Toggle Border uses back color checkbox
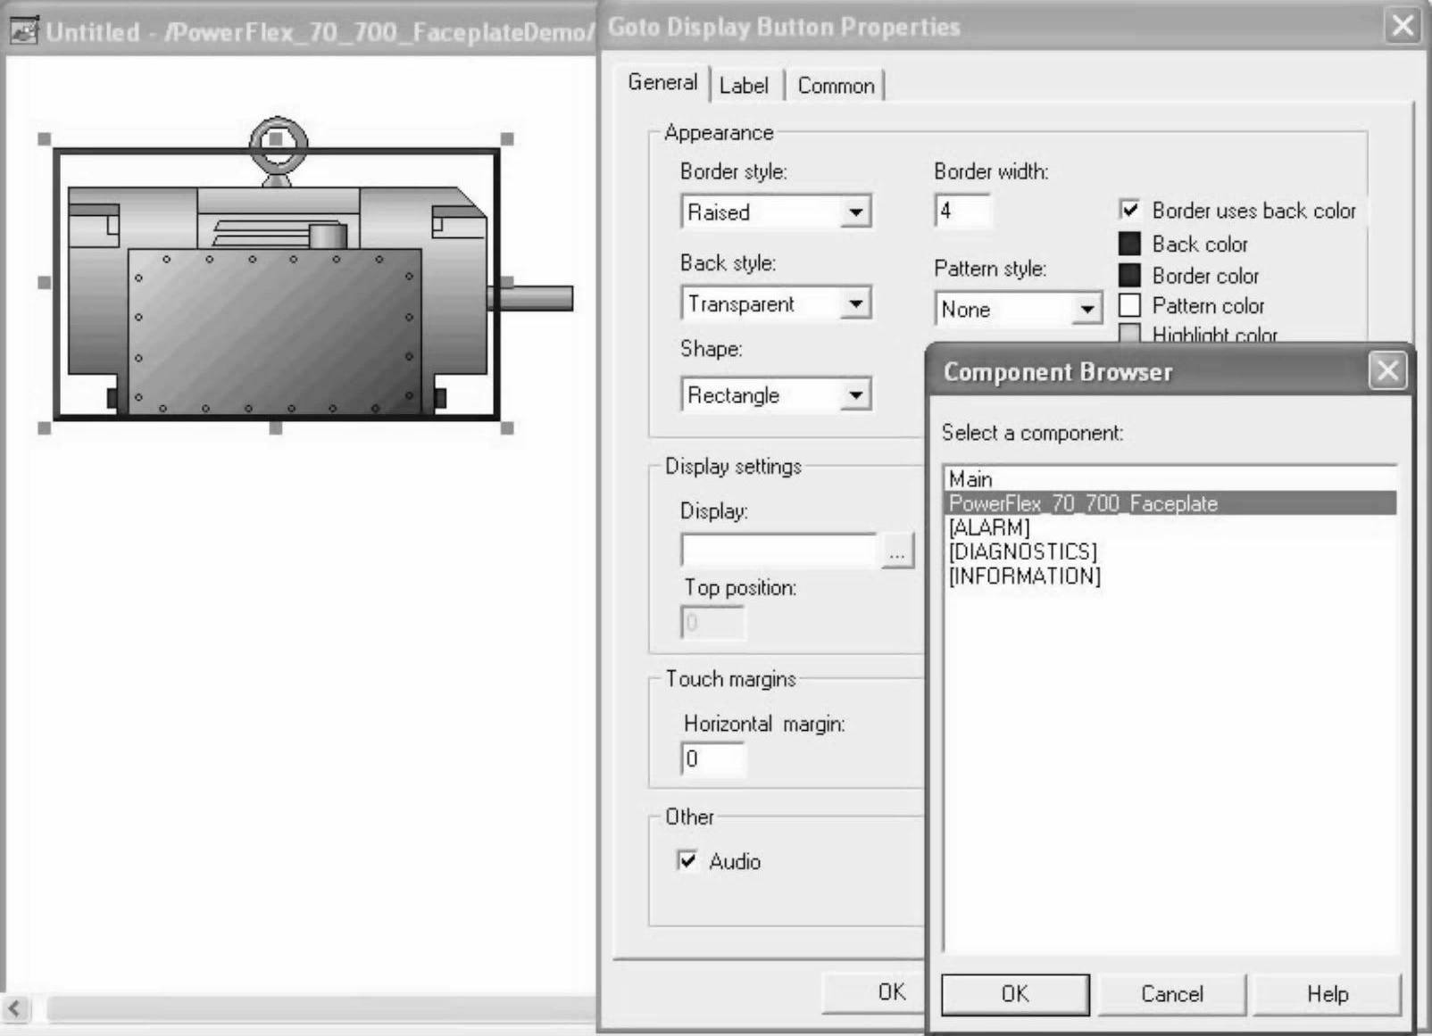The width and height of the screenshot is (1432, 1036). pyautogui.click(x=1129, y=210)
